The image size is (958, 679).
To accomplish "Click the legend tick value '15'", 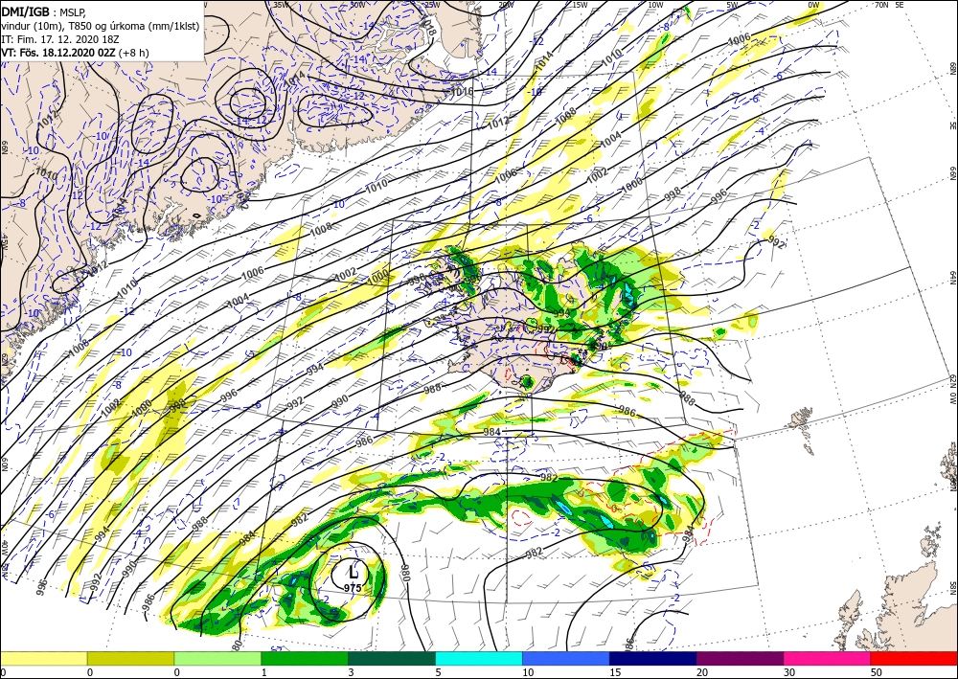I will pyautogui.click(x=615, y=672).
